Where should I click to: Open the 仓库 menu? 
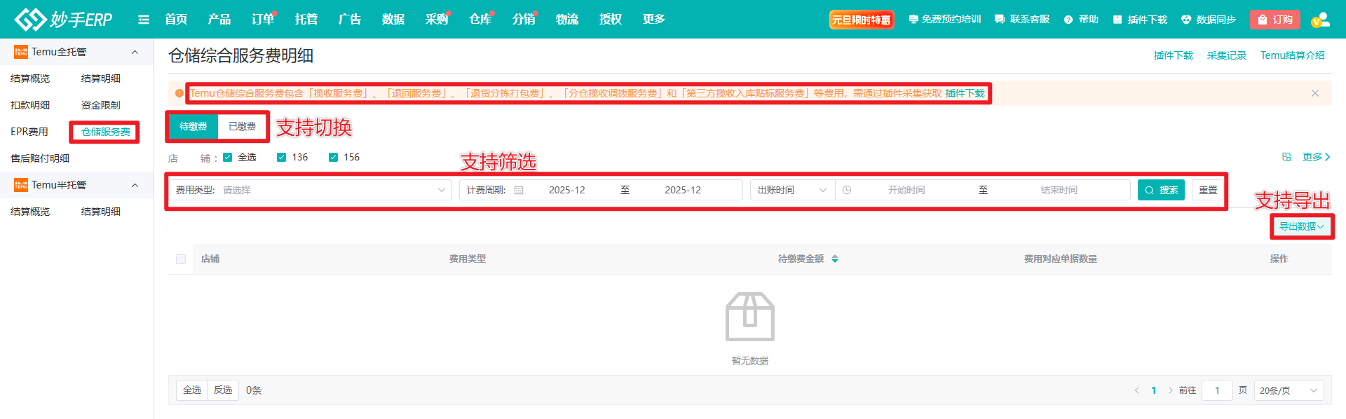click(x=480, y=20)
